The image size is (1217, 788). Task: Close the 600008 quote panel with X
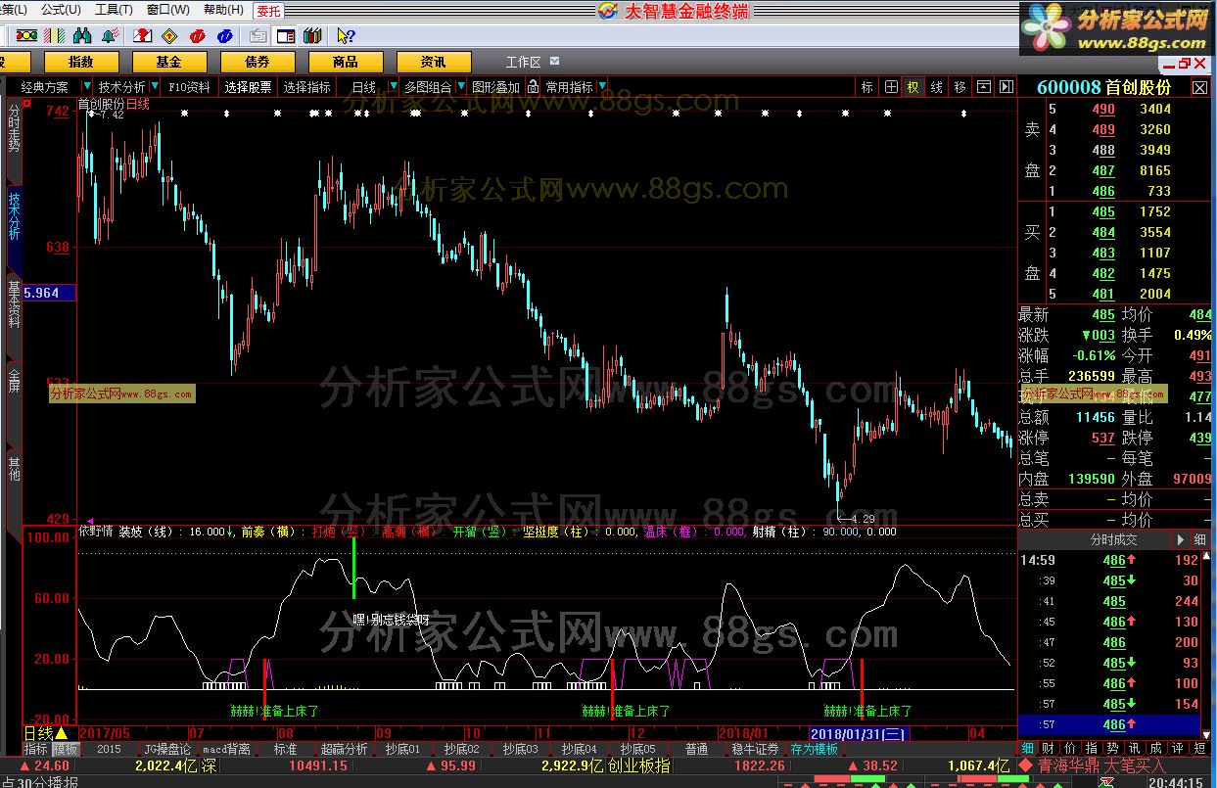click(1199, 88)
